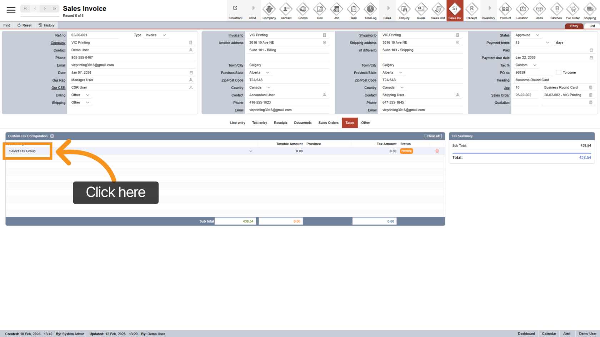The width and height of the screenshot is (600, 337).
Task: Open calendar picker for Payment due date
Action: (x=591, y=57)
